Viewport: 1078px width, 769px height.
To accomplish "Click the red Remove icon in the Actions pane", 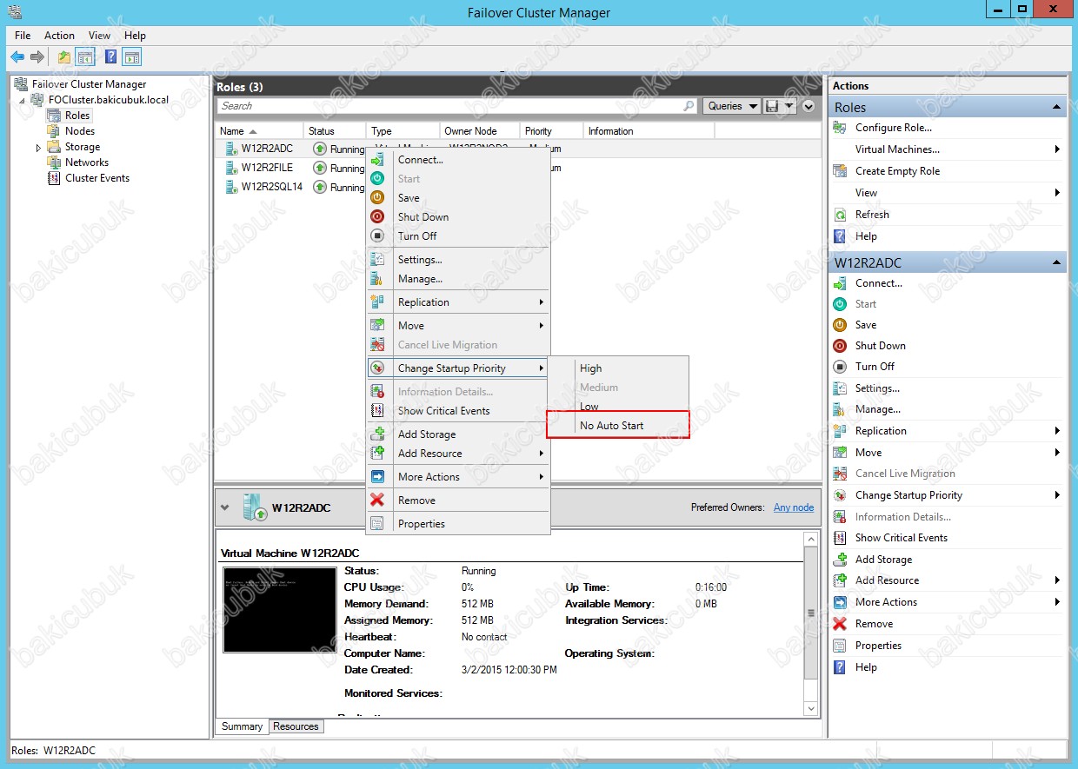I will (840, 624).
